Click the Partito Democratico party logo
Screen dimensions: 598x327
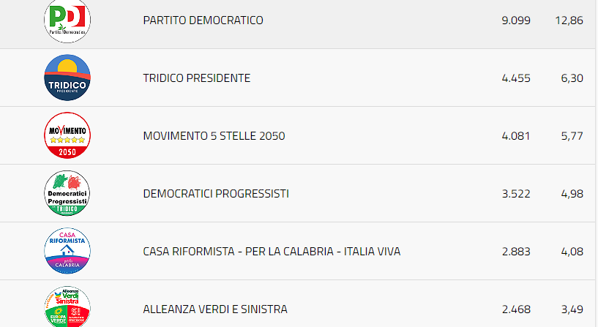(67, 20)
